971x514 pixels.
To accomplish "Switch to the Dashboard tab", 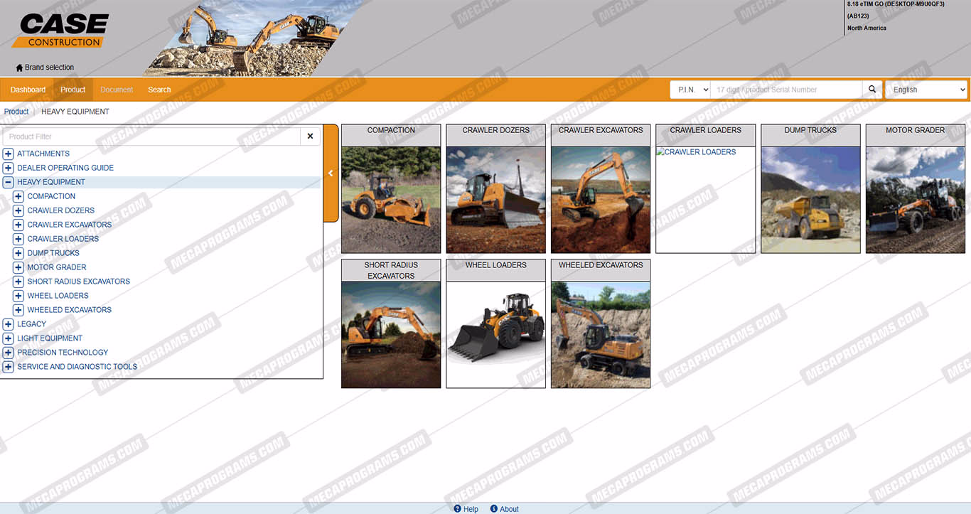I will 28,90.
